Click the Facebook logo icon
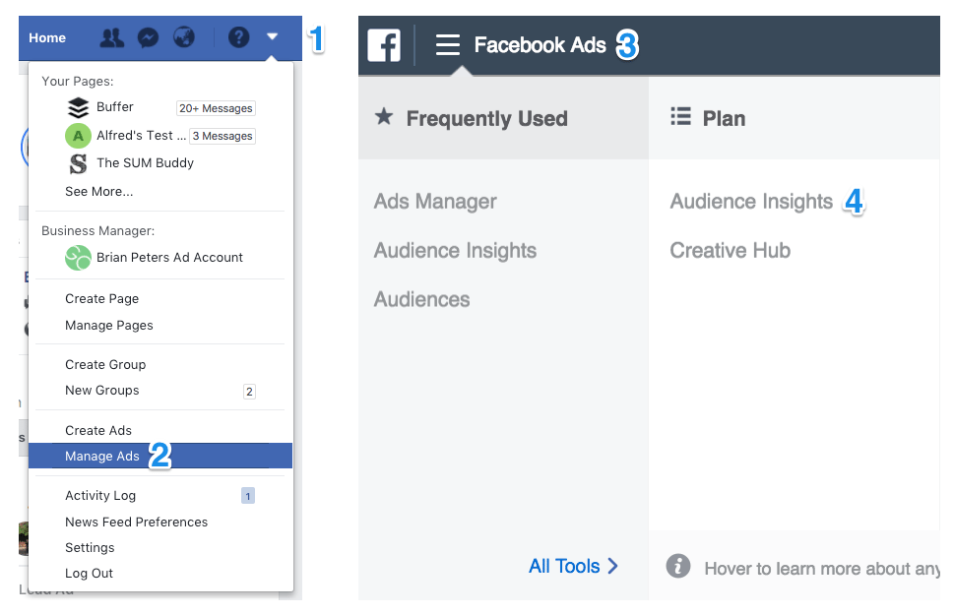Viewport: 954px width, 615px height. pos(383,44)
